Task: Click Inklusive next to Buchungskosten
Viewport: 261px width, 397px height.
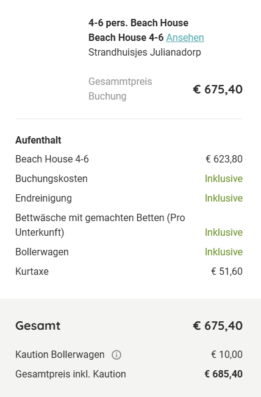Action: pos(224,179)
